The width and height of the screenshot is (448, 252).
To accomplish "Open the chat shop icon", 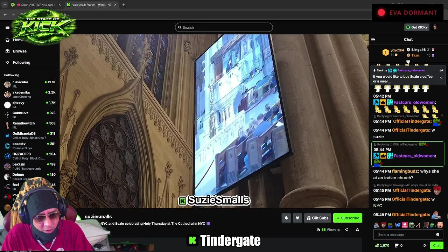I will [x=397, y=246].
